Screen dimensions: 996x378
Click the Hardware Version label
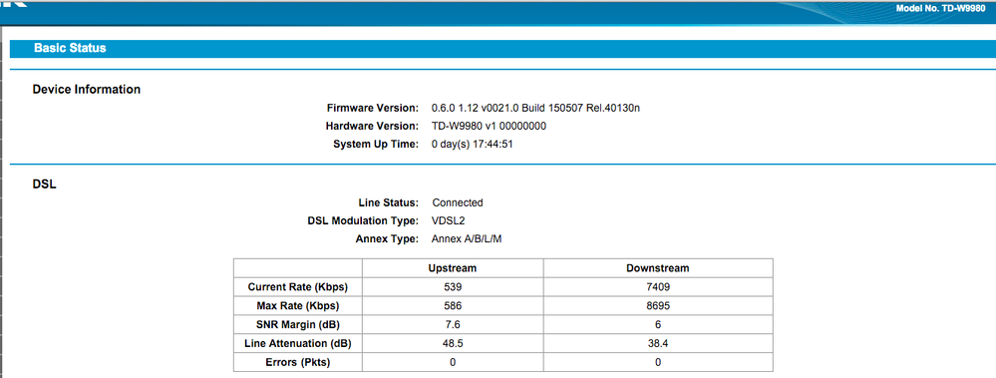[x=372, y=126]
